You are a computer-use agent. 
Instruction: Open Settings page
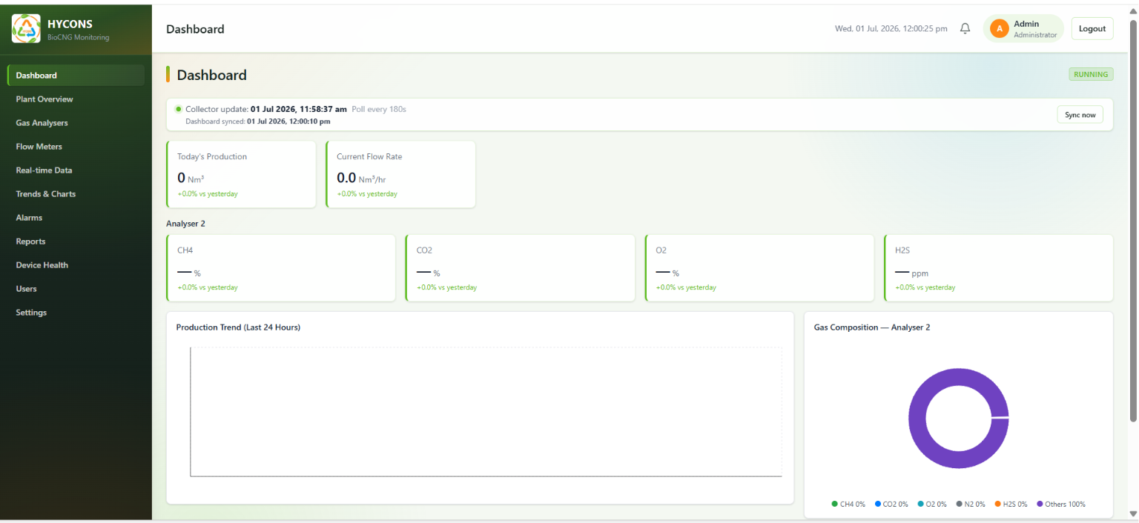[x=76, y=313]
